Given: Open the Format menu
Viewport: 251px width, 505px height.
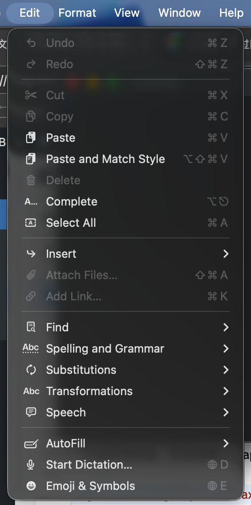Looking at the screenshot, I should coord(77,13).
